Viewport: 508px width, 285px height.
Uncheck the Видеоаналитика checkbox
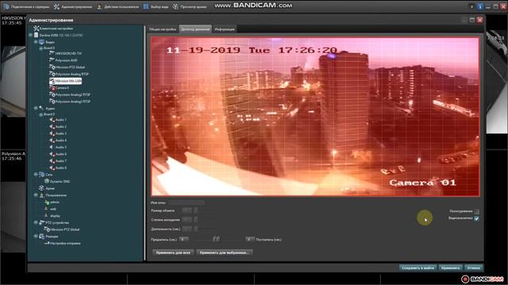point(477,218)
